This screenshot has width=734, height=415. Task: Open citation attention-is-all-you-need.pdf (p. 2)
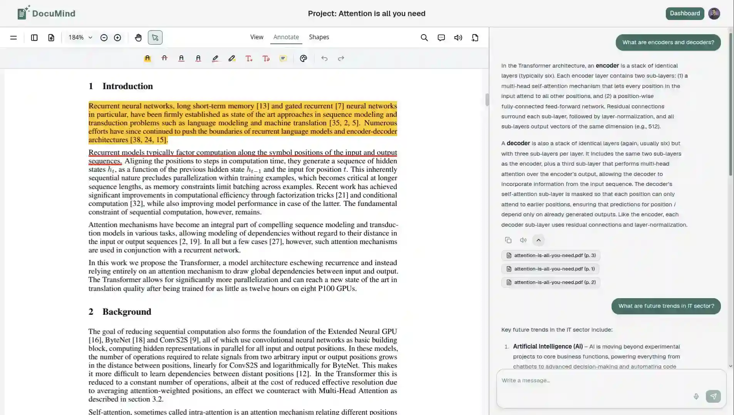point(551,282)
